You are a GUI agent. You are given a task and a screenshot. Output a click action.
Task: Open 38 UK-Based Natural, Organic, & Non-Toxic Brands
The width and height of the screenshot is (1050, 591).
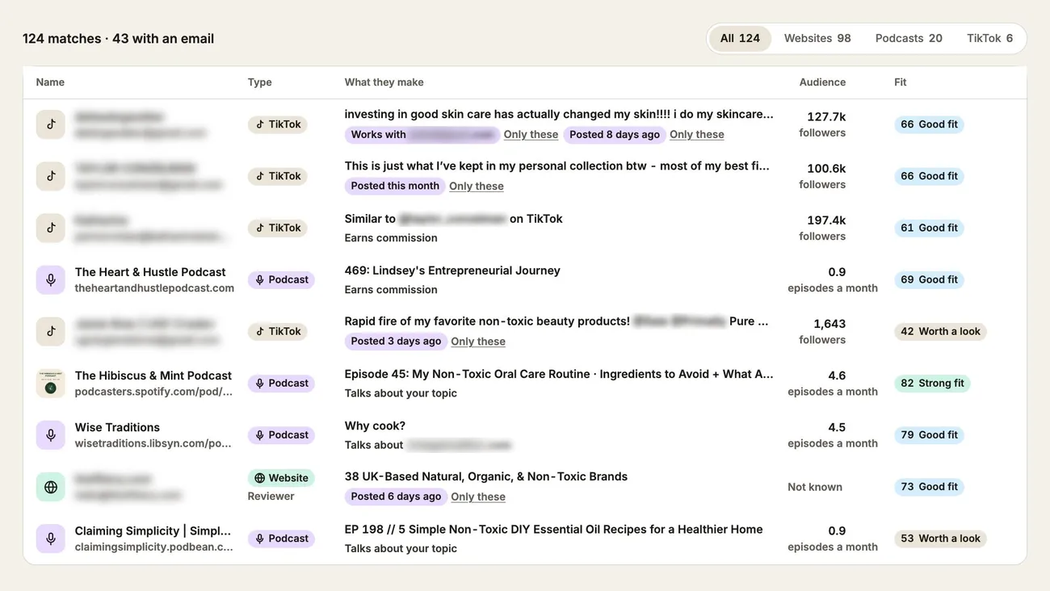point(485,476)
